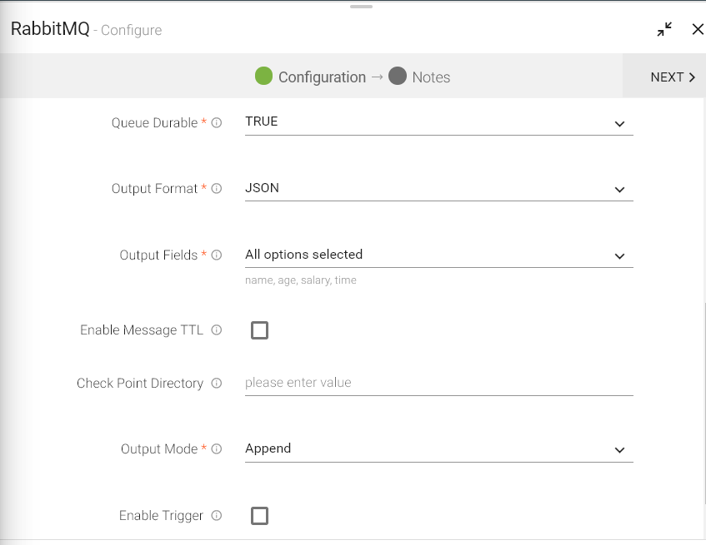Enable the Message TTL checkbox
This screenshot has width=706, height=545.
pyautogui.click(x=260, y=330)
